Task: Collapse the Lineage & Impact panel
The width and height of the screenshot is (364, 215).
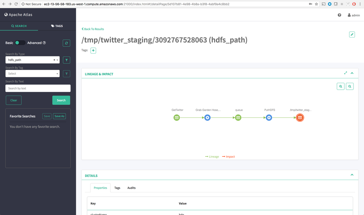Action: coord(352,73)
